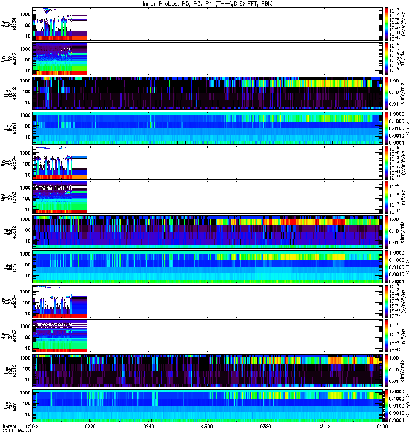Click the 'thd fbk edc12' y-axis label

(10, 232)
